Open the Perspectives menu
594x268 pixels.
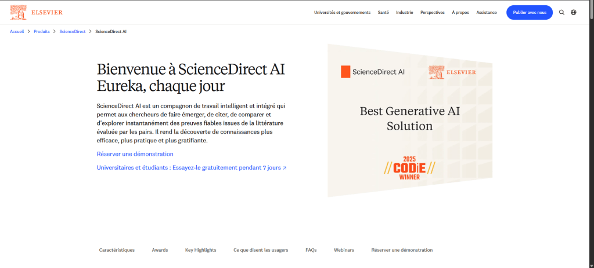433,12
